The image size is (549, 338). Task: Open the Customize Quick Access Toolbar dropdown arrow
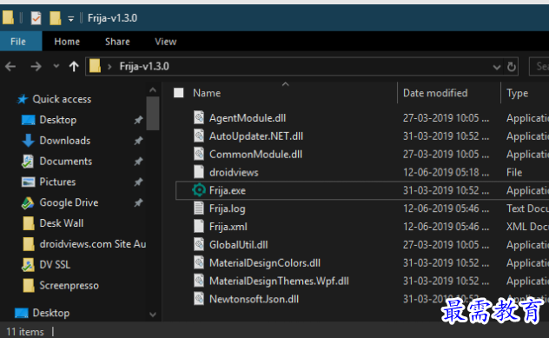tap(70, 19)
